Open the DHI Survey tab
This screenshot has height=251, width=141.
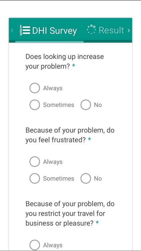[x=49, y=30]
